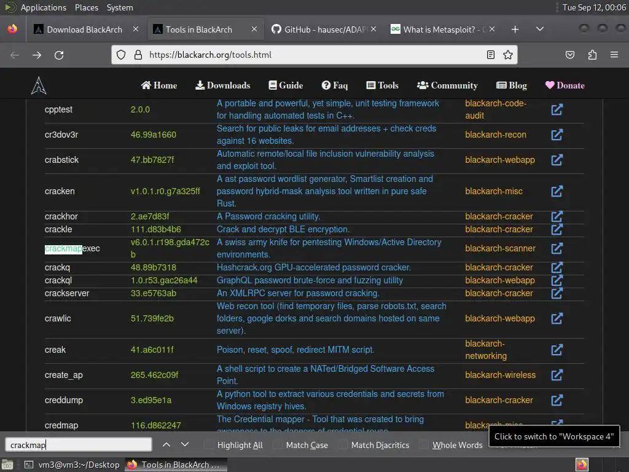Open external link for crackmapexec row
This screenshot has height=472, width=629.
click(557, 248)
